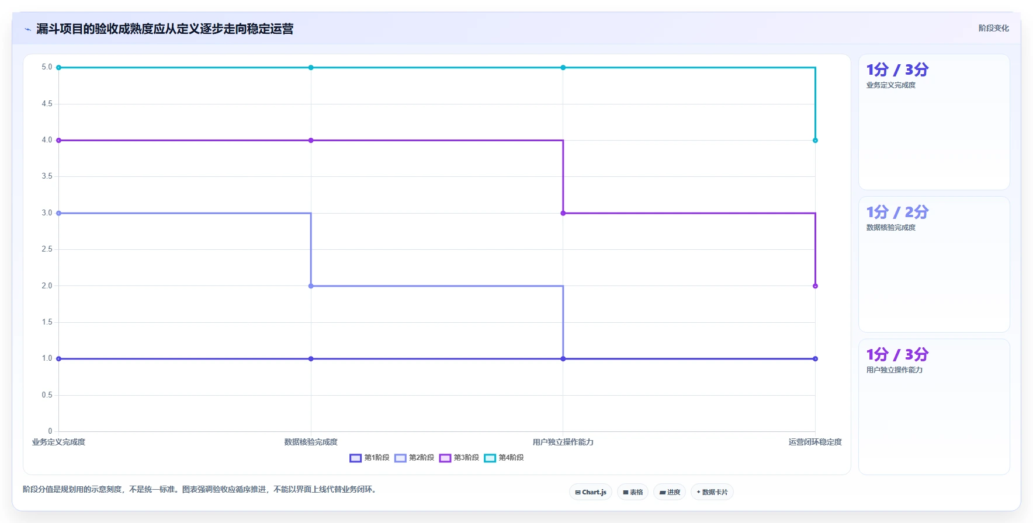
Task: Click 第4阶段 data point at 用户独立操作能力
Action: (563, 68)
